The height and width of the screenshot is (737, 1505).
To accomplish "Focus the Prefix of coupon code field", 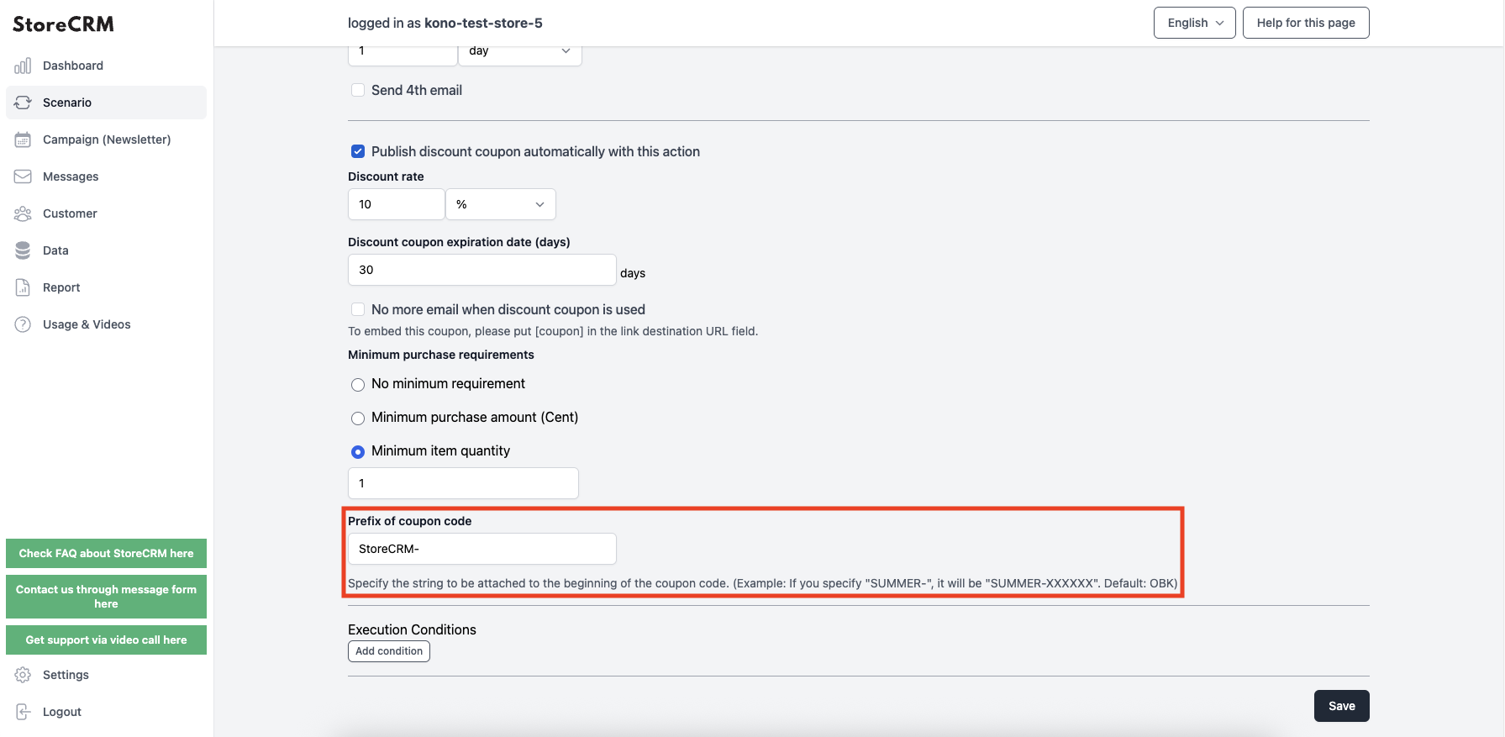I will (x=482, y=549).
